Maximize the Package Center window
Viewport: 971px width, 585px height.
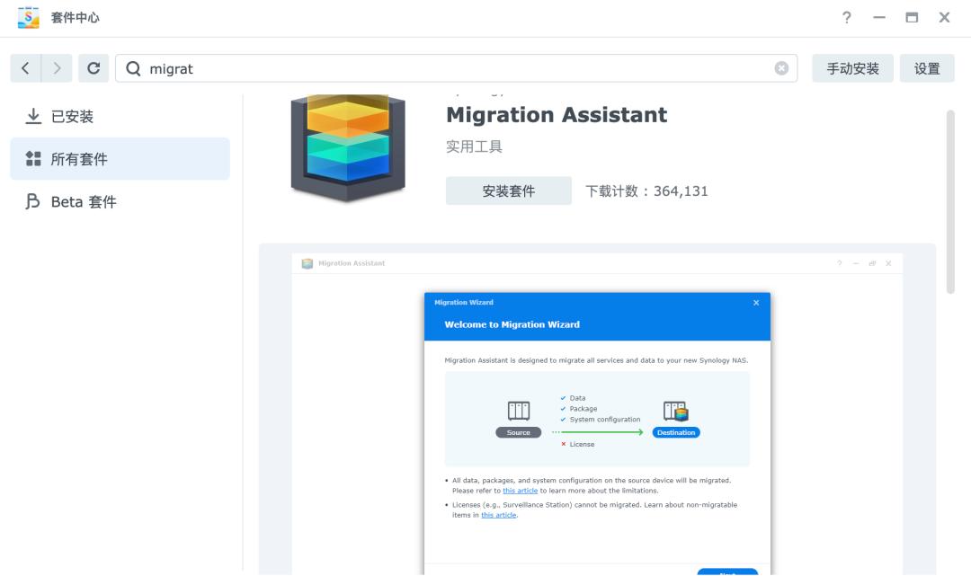tap(912, 17)
